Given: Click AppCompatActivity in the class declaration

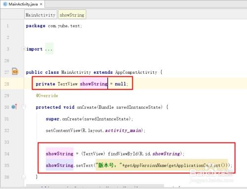Looking at the screenshot, I should coord(136,72).
